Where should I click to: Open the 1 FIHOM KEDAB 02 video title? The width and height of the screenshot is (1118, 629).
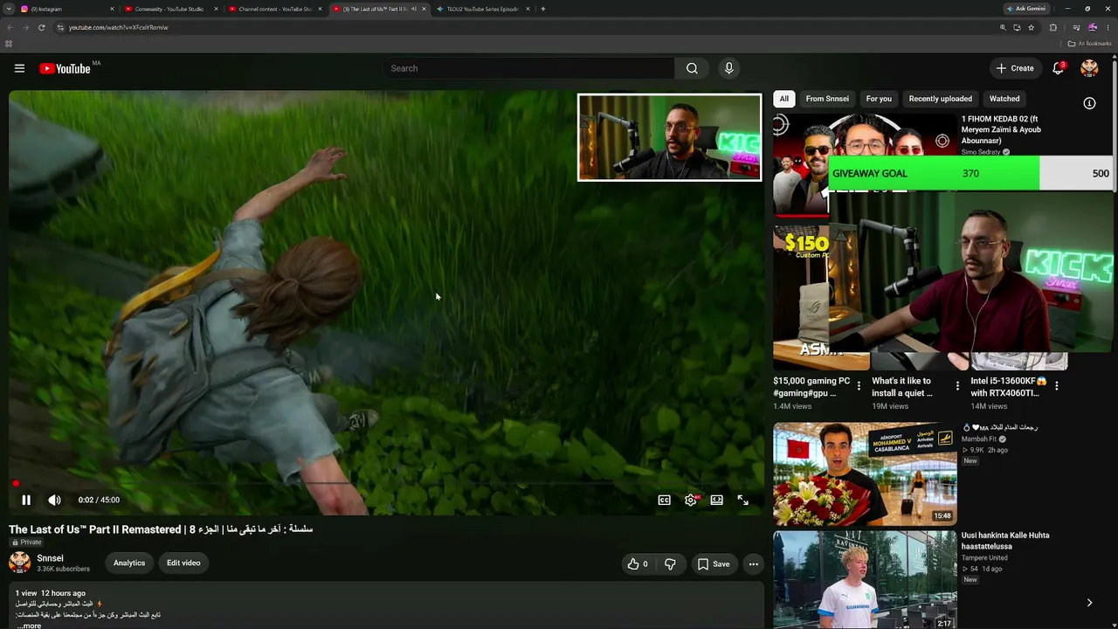1002,129
